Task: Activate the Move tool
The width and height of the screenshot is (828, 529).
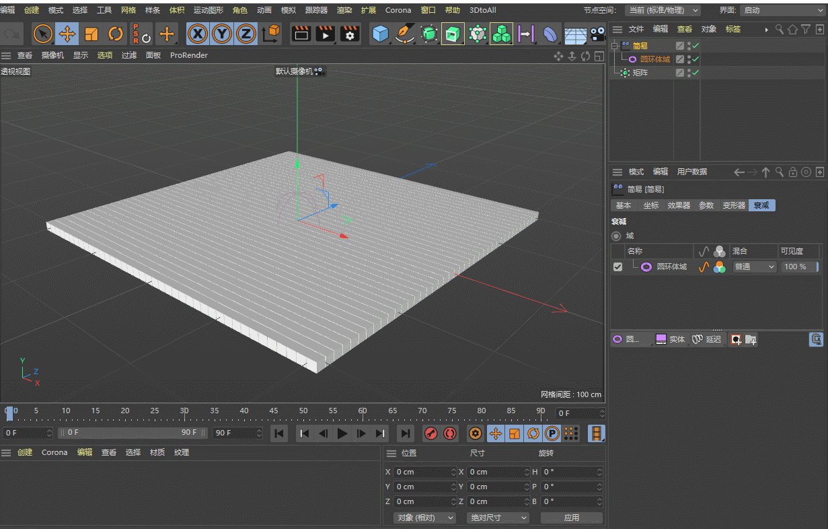Action: 67,34
